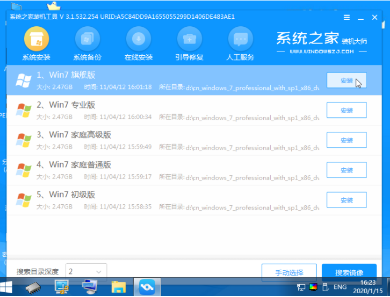Image resolution: width=390 pixels, height=297 pixels.
Task: Open the hamburger menu in the title bar
Action: [346, 17]
